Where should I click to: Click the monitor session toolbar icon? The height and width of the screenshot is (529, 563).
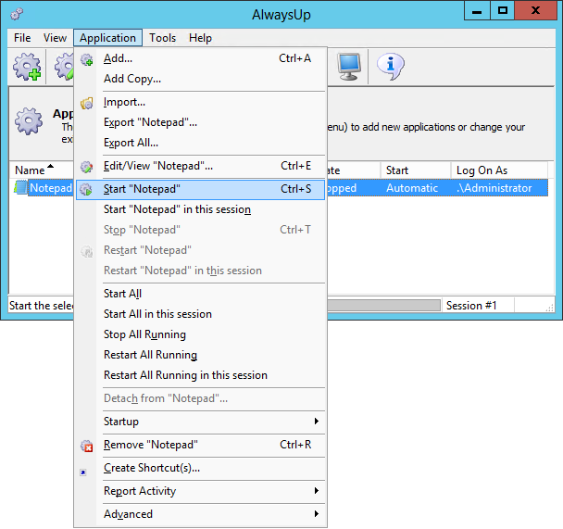click(349, 67)
